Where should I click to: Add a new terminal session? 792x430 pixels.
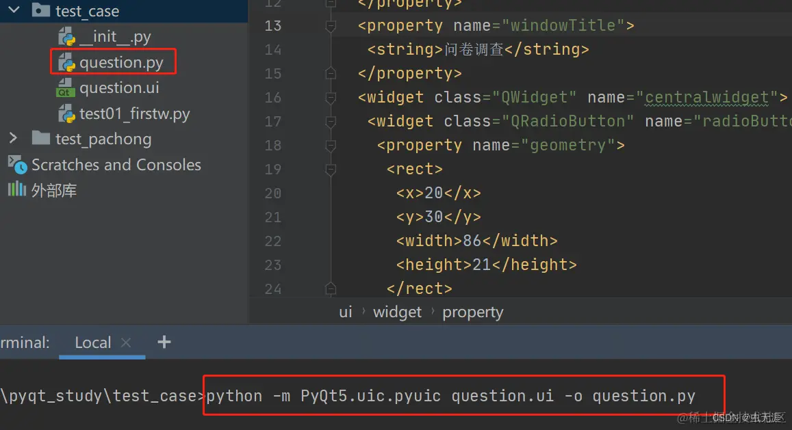coord(164,342)
